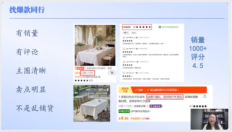Select the first filter pill under 620条评价
232x132 pixels.
(126, 33)
